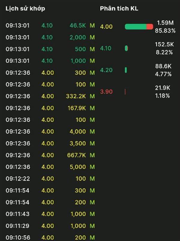Select the 167.9K volume trade row
This screenshot has width=180, height=241.
(x=50, y=108)
